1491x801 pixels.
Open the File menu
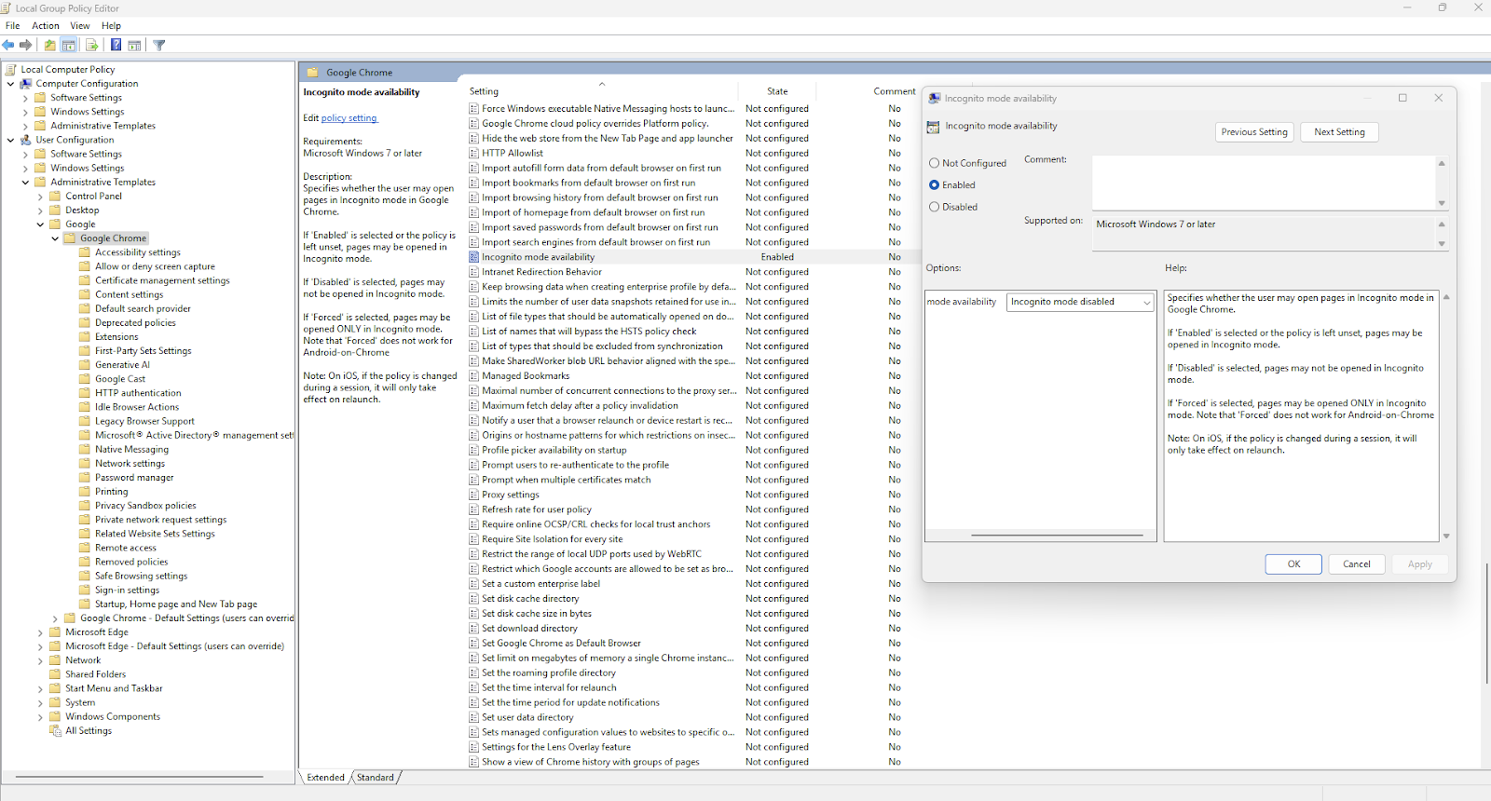click(x=13, y=25)
